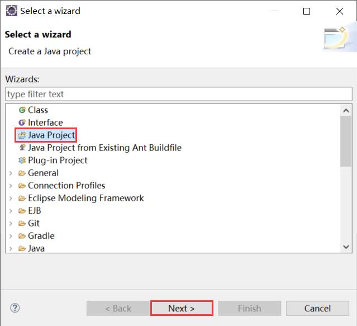The width and height of the screenshot is (357, 326).
Task: Open the help question mark icon
Action: 15,308
